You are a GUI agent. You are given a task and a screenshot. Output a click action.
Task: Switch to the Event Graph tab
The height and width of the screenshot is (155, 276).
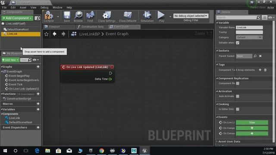124,27
